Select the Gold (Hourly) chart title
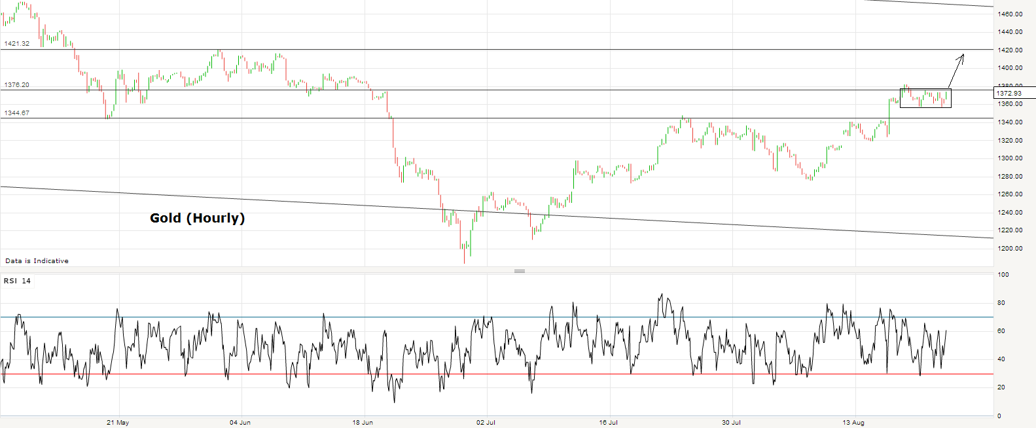This screenshot has height=428, width=1036. [x=197, y=218]
